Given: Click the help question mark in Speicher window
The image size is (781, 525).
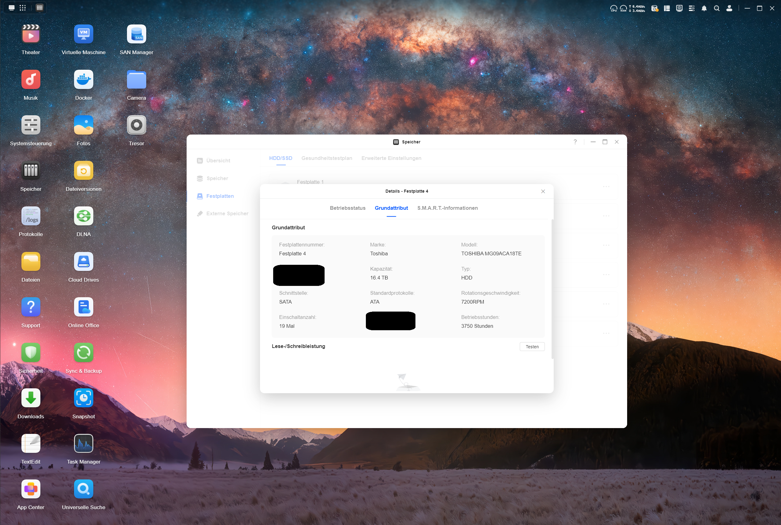Looking at the screenshot, I should [575, 142].
